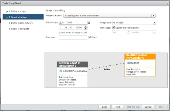
Task: Click the CentOS7 production VM icon
Action: (128, 63)
